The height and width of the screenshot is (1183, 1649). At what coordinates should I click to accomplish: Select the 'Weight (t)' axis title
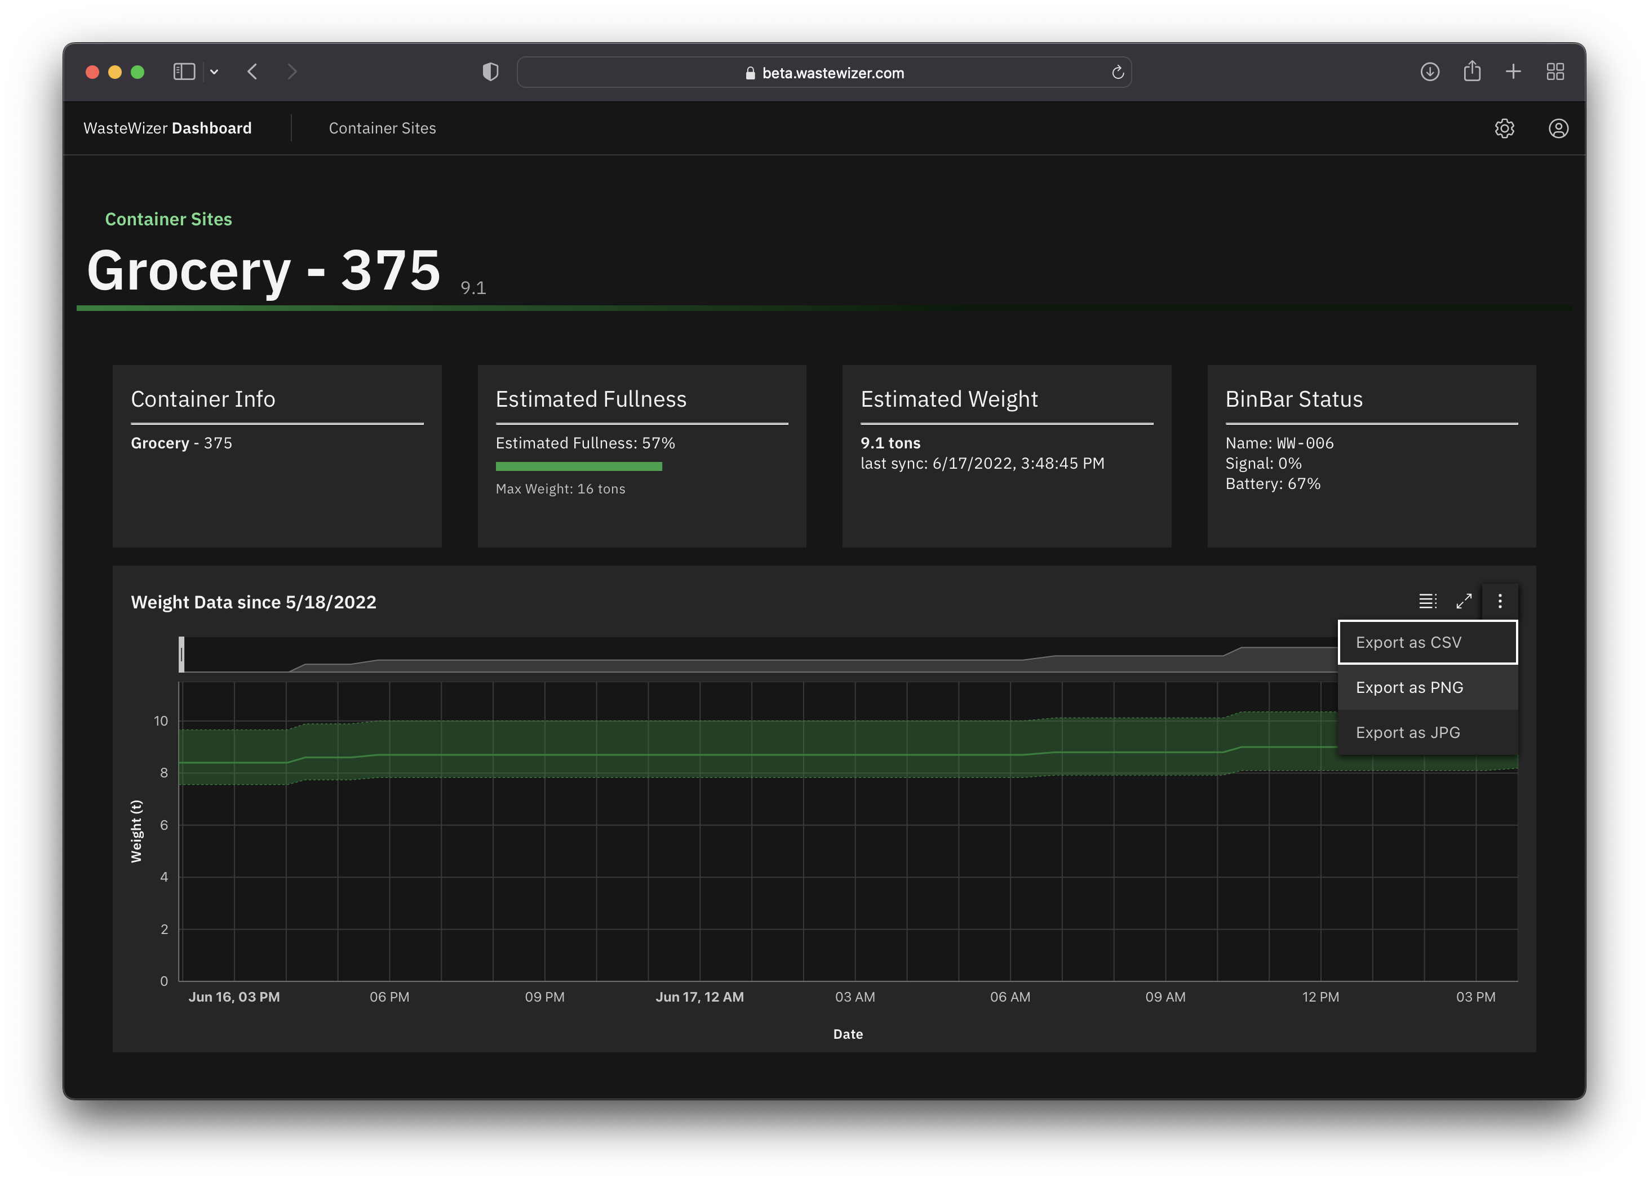coord(136,831)
